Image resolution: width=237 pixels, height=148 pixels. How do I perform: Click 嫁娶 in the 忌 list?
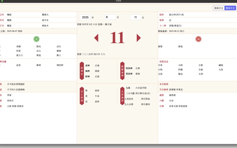(160, 46)
